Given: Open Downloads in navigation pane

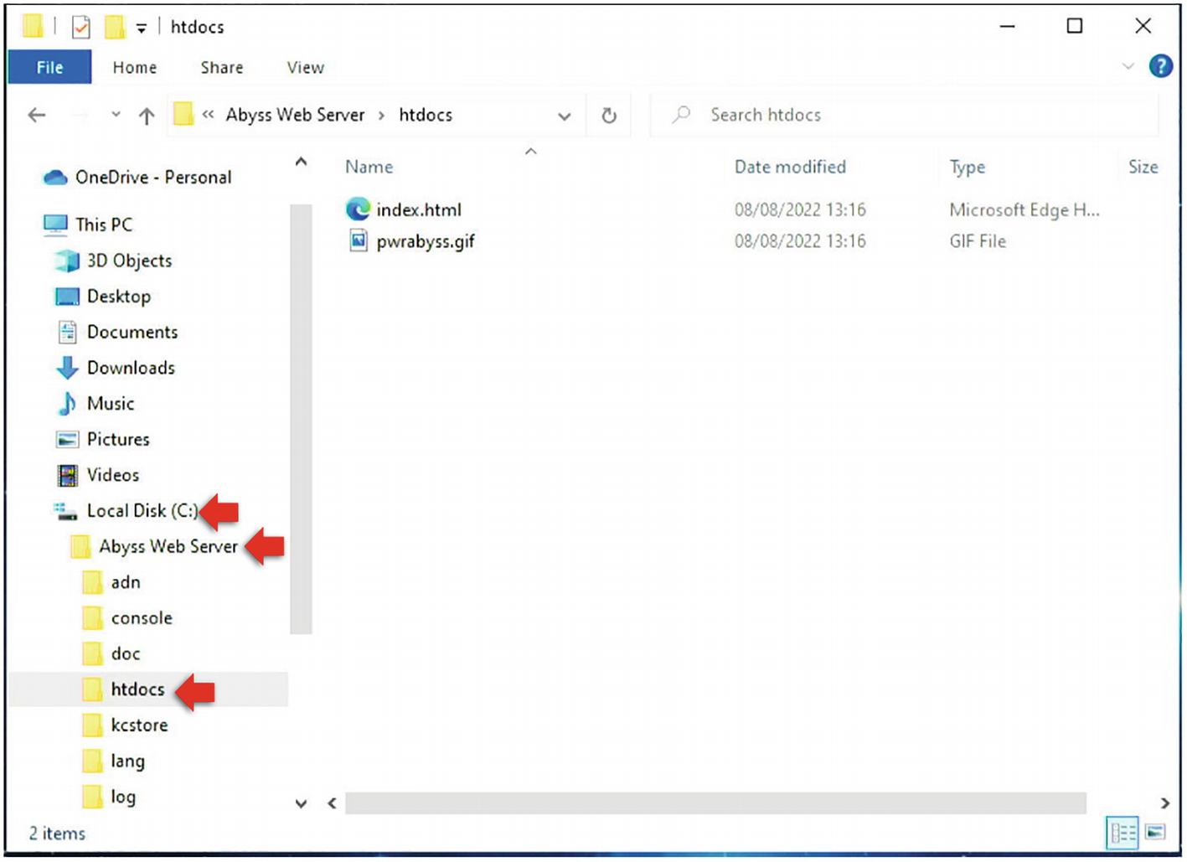Looking at the screenshot, I should click(131, 368).
